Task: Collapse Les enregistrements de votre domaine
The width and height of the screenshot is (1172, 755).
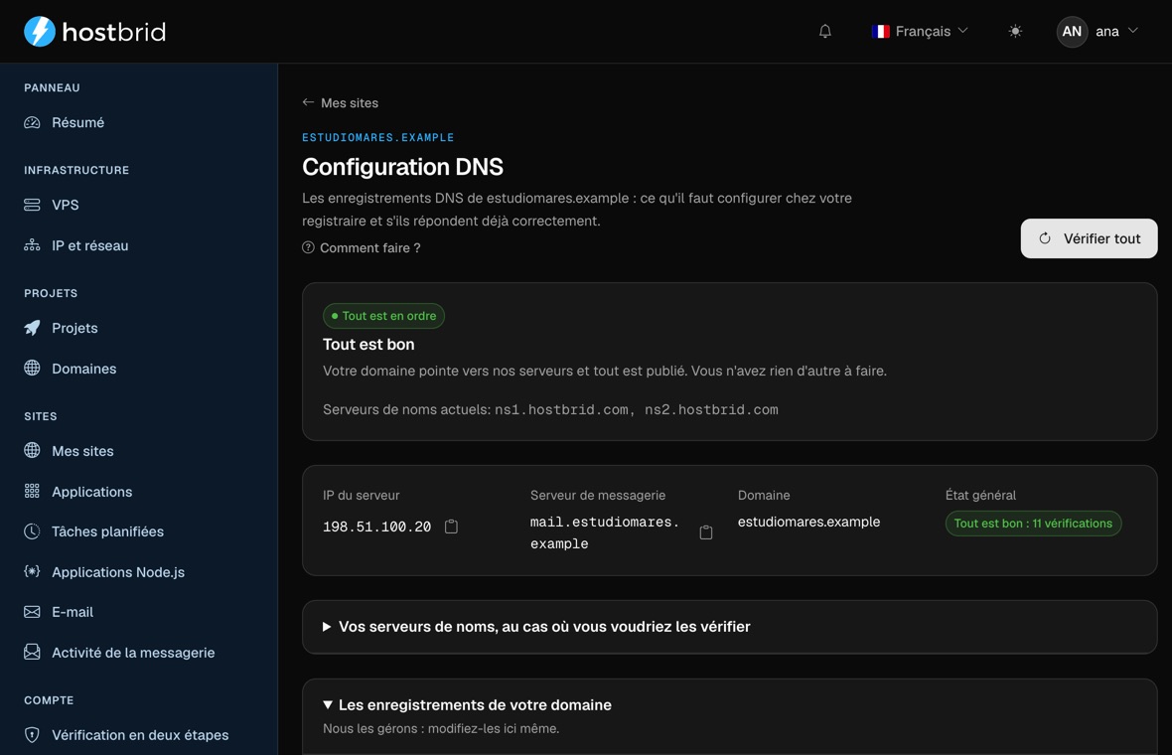Action: 467,705
